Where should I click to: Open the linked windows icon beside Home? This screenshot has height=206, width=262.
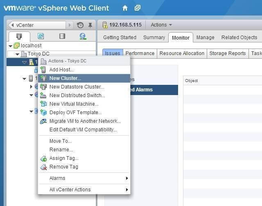tap(138, 8)
